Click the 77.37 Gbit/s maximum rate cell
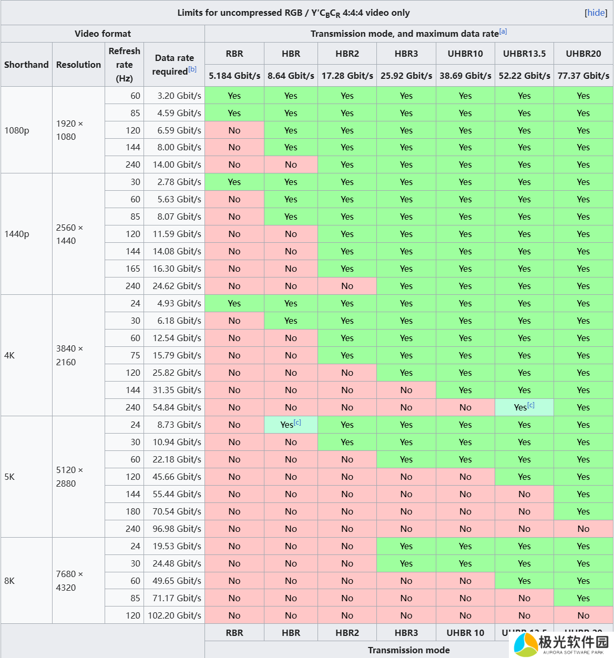Screen dimensions: 614x658 click(x=583, y=76)
